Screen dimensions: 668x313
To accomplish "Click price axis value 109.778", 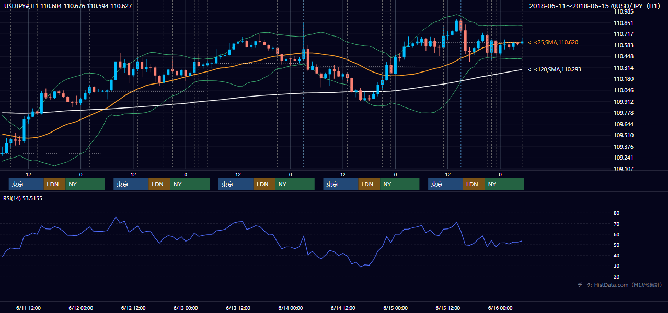I will (x=623, y=113).
